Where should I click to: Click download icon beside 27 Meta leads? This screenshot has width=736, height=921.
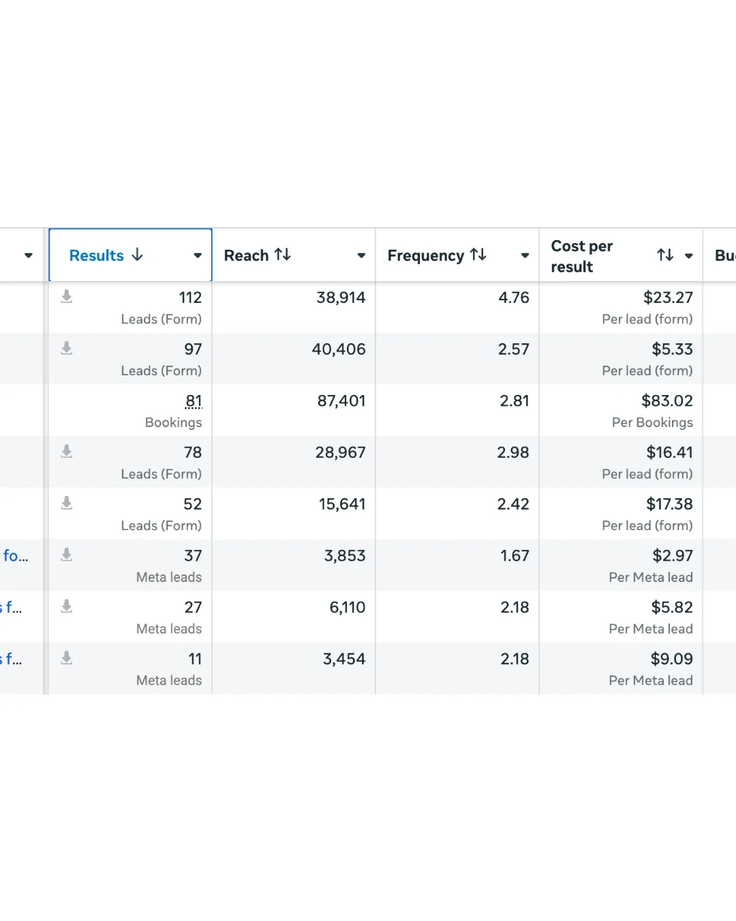coord(67,606)
